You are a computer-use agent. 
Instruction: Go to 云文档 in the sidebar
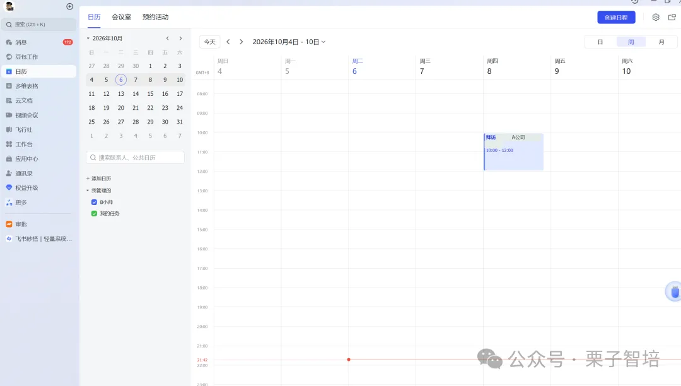[38, 100]
